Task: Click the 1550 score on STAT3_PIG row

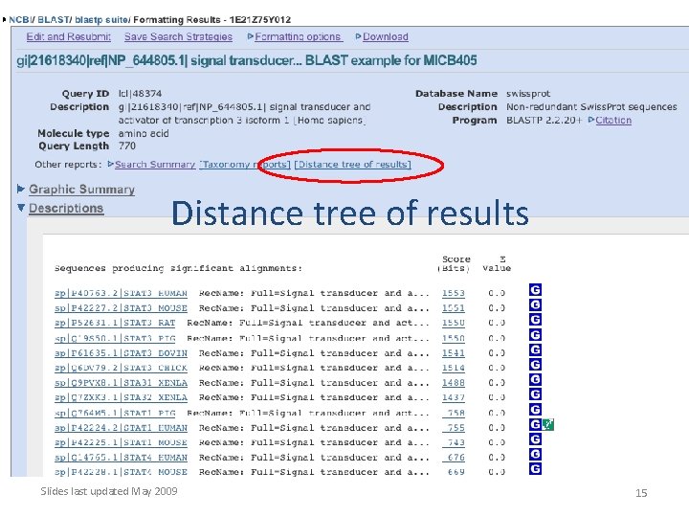Action: point(454,338)
